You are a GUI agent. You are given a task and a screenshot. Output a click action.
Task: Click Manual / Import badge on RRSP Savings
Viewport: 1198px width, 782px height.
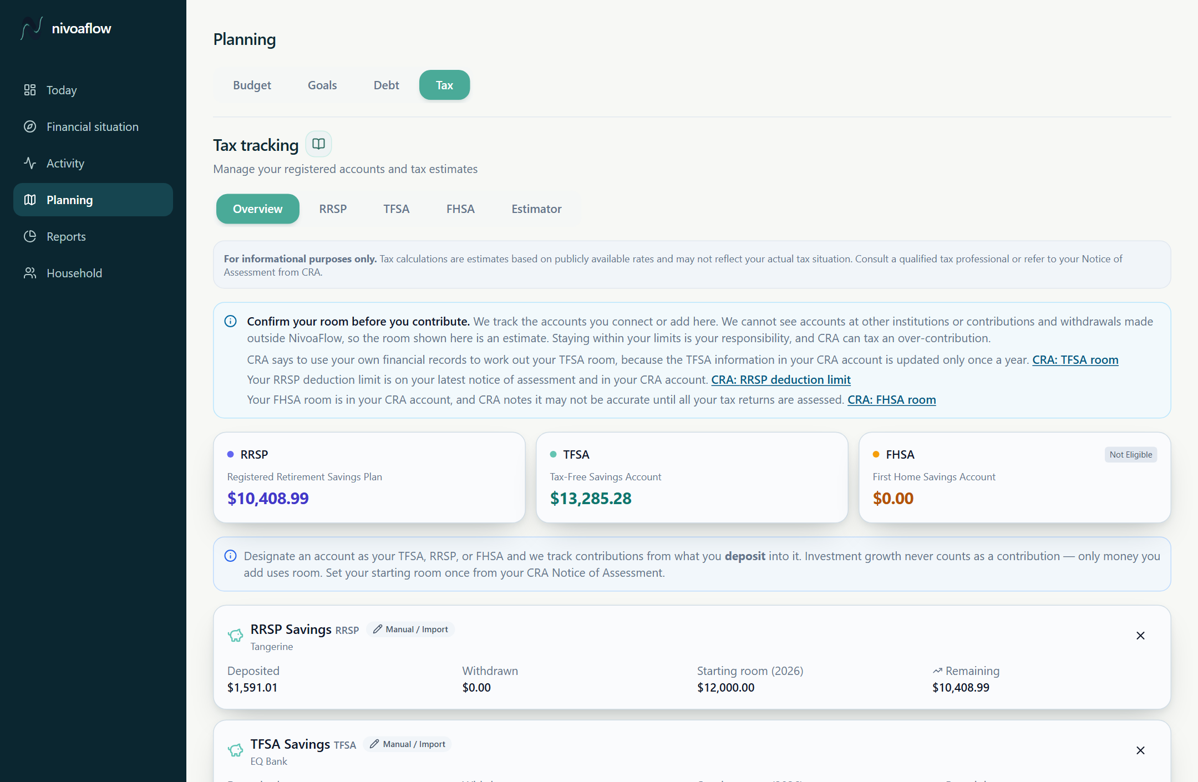(410, 629)
